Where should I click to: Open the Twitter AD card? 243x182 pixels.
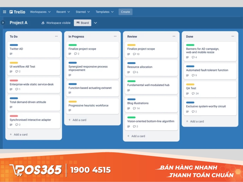pos(34,50)
